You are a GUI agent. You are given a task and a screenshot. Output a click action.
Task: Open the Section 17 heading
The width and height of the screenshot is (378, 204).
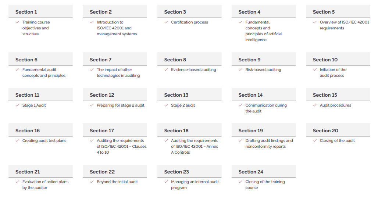point(115,130)
